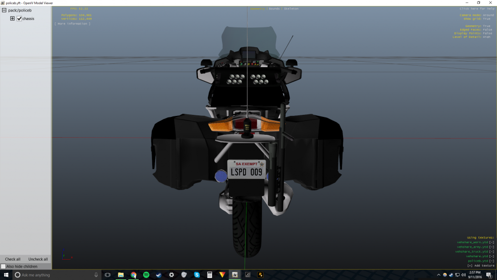Open the volume control in tray
This screenshot has height=280, width=497.
click(463, 275)
